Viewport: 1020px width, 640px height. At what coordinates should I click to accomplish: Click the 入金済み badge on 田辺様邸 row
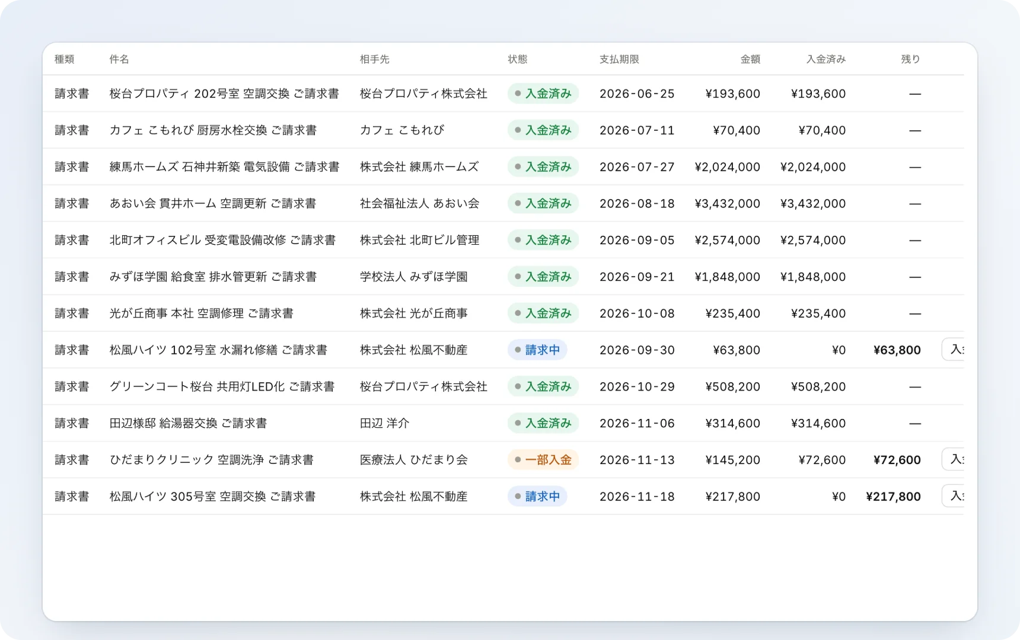[543, 423]
